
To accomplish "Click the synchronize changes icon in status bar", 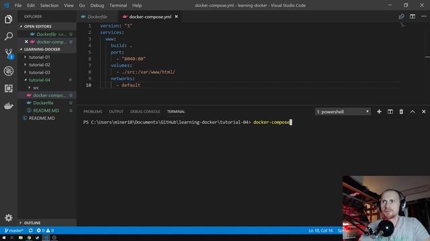I will coord(31,230).
